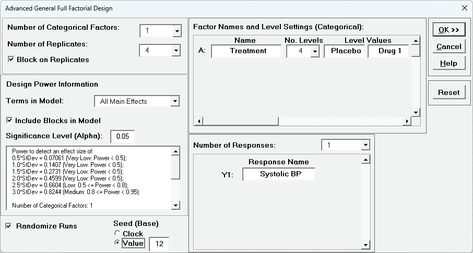Open Help for this dialog
Viewport: 473px width, 253px height.
pos(448,63)
